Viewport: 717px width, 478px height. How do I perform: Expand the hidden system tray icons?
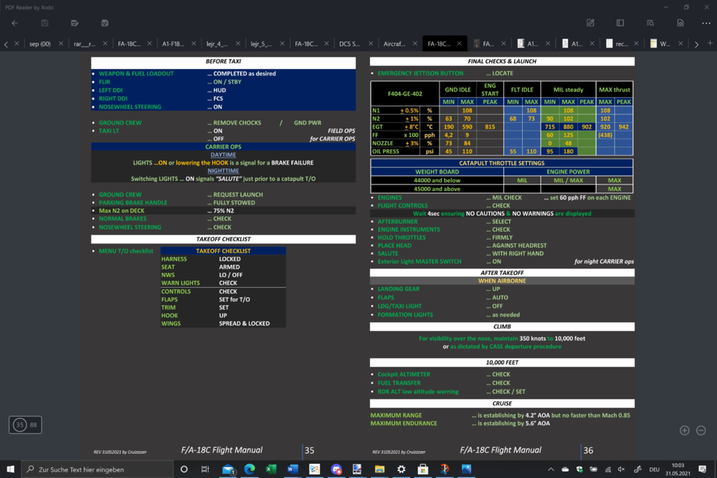[x=551, y=469]
